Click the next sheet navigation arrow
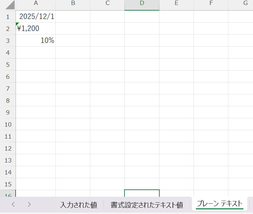Viewport: 253px width, 214px height. pyautogui.click(x=29, y=204)
